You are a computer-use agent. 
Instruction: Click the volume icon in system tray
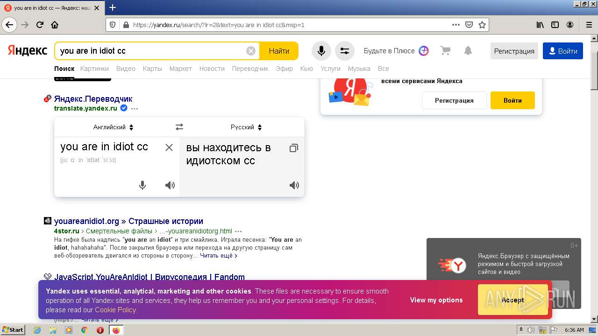click(x=531, y=330)
